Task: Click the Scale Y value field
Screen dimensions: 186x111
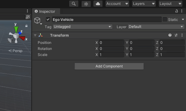Action: pyautogui.click(x=142, y=55)
